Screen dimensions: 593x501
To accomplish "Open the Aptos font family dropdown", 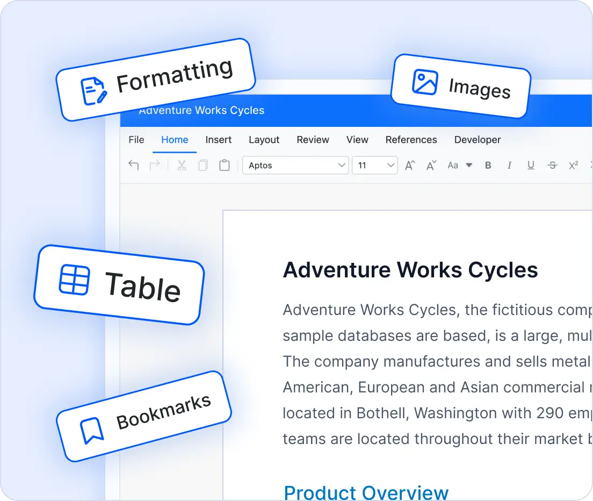I will 295,165.
